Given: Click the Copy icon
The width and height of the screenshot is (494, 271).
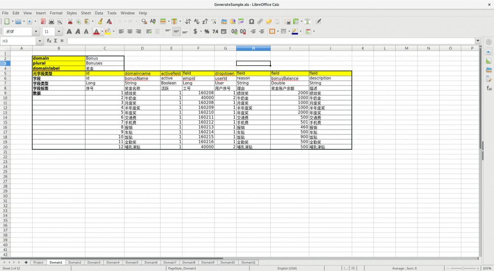Looking at the screenshot, I should [x=79, y=21].
